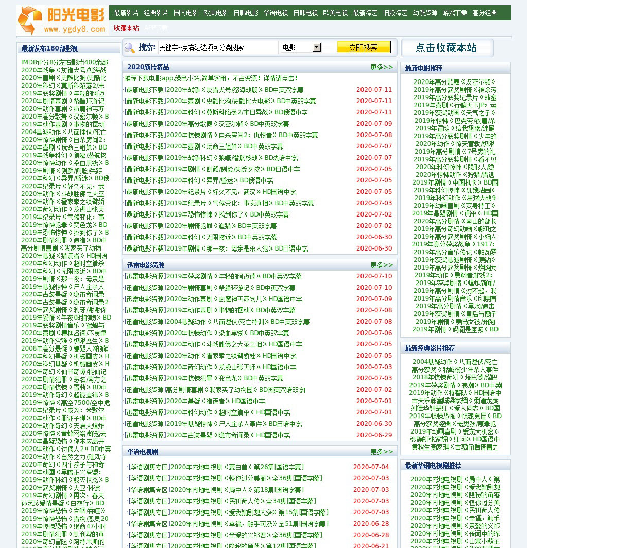This screenshot has height=548, width=618.
Task: Open the 高分经典 navigation item
Action: 485,13
